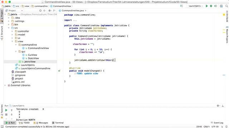
Task: Open Run panel settings gear
Action: 218,106
